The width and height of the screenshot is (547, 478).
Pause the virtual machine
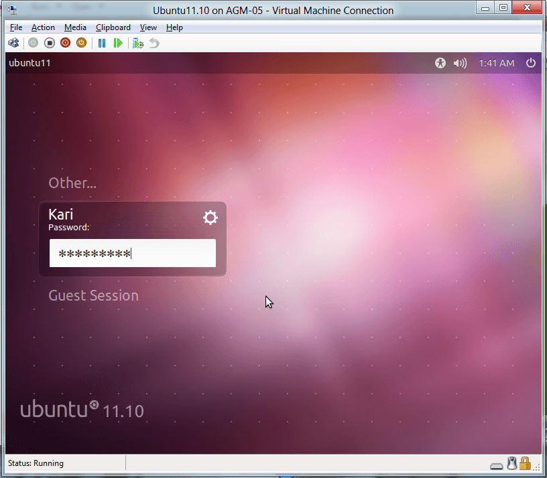101,44
